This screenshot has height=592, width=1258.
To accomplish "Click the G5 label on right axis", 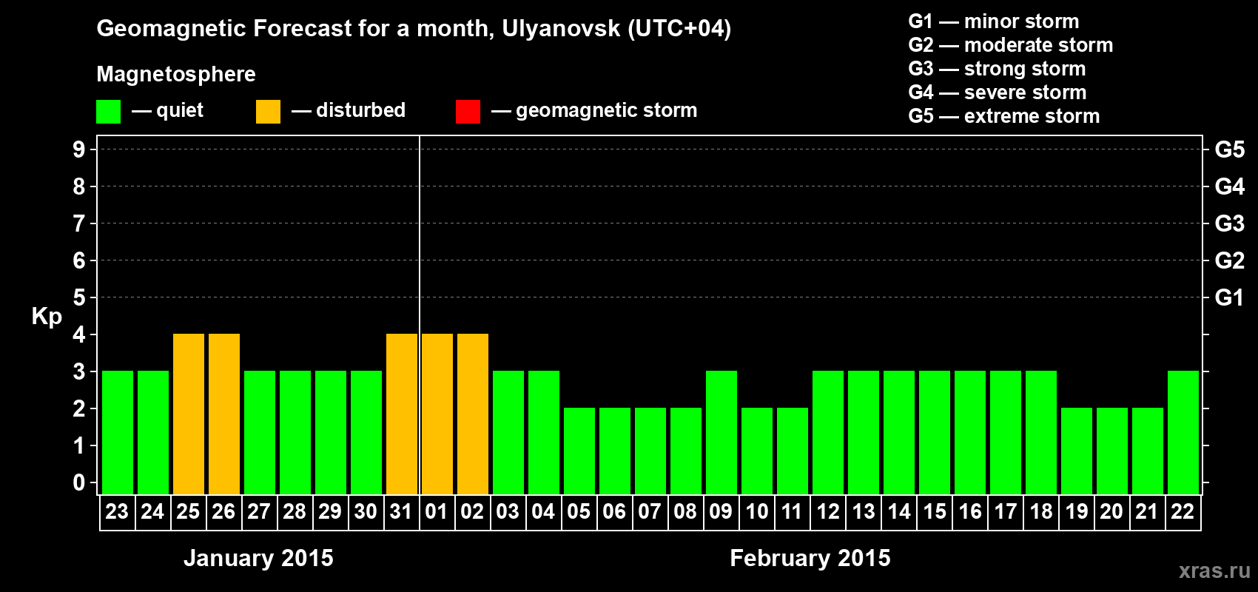I will click(1230, 149).
